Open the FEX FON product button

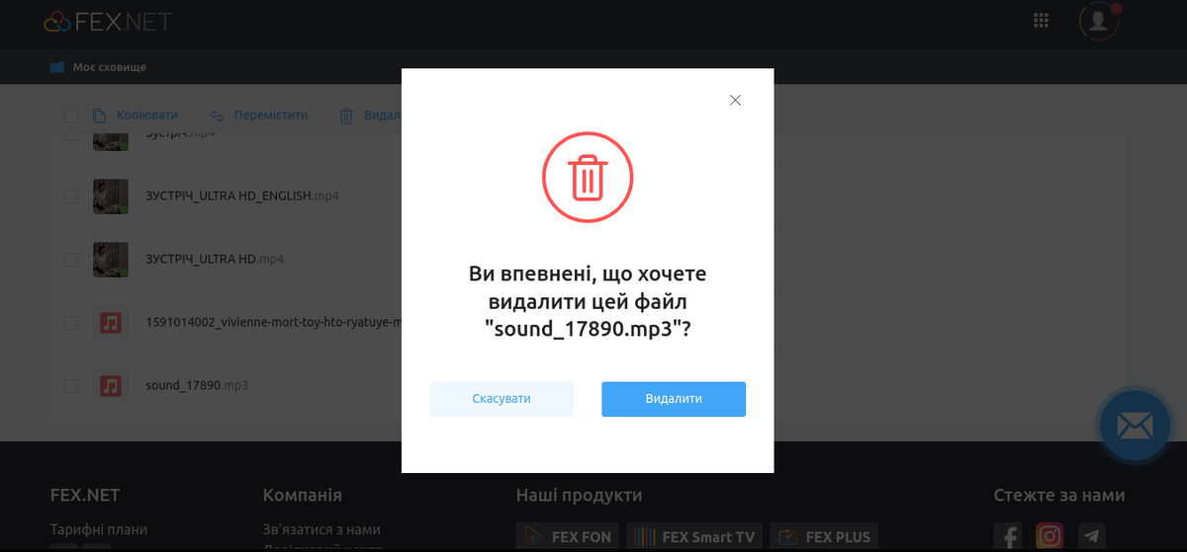(568, 537)
